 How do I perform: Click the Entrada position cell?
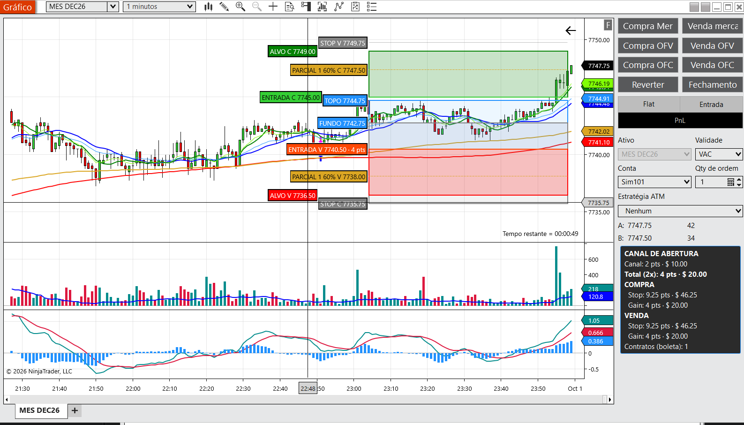pos(711,104)
